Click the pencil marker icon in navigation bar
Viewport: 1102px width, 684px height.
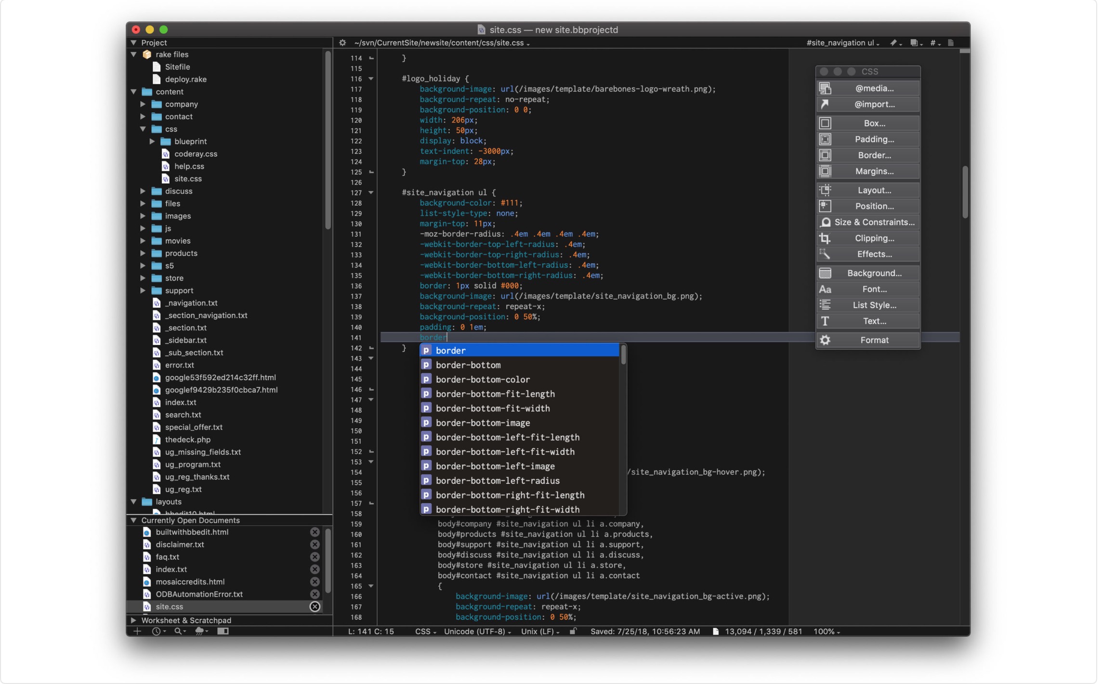tap(894, 43)
